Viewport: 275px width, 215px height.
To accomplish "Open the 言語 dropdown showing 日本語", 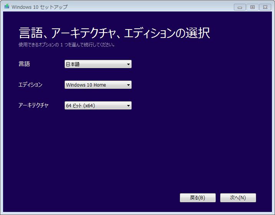I will (x=98, y=64).
